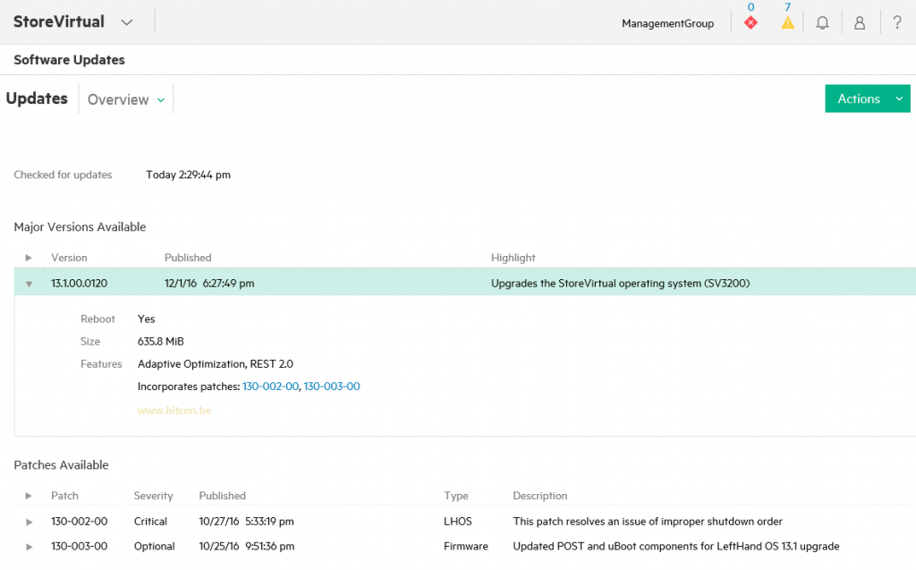Expand patch 130-003-00 row
This screenshot has width=916, height=570.
click(x=29, y=547)
